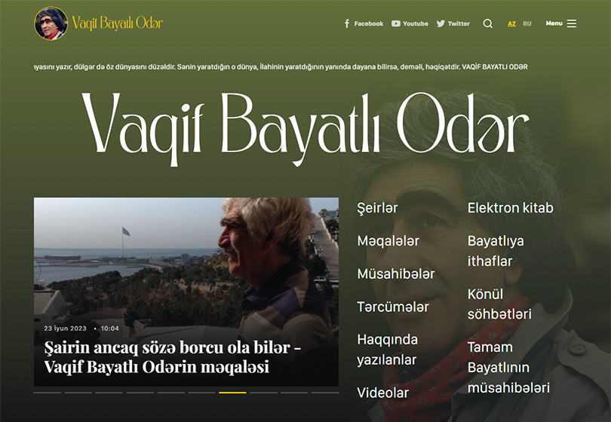Open Könül söhbətləri section
Image resolution: width=611 pixels, height=422 pixels.
pos(499,304)
